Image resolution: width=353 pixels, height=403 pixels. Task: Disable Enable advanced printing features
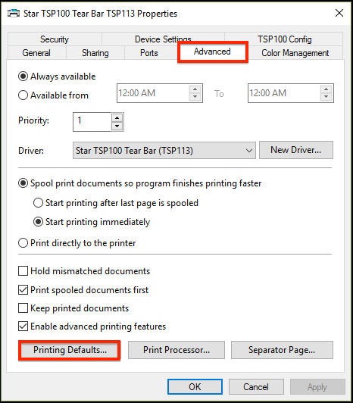23,326
